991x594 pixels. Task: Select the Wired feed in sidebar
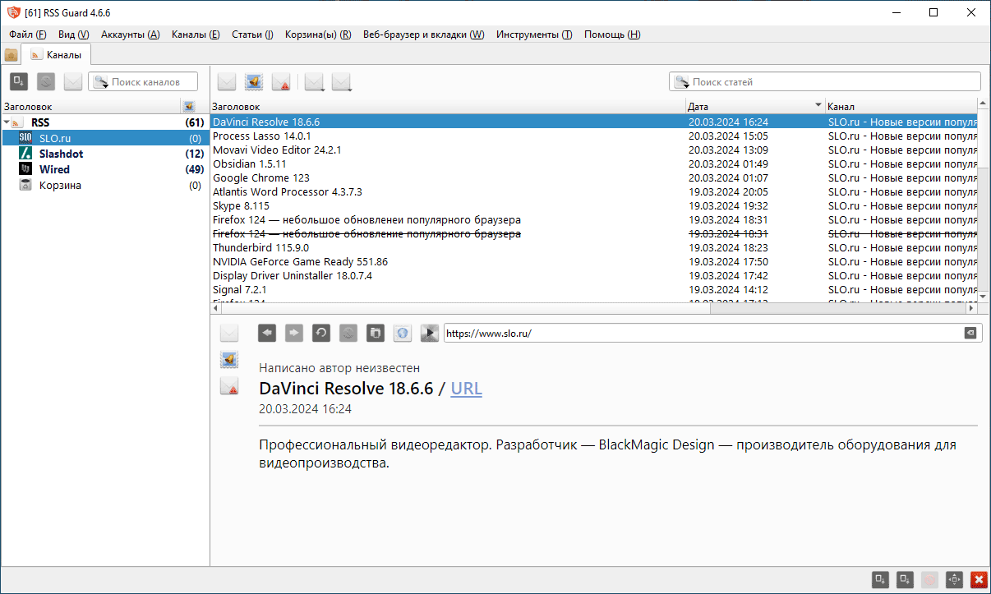54,169
